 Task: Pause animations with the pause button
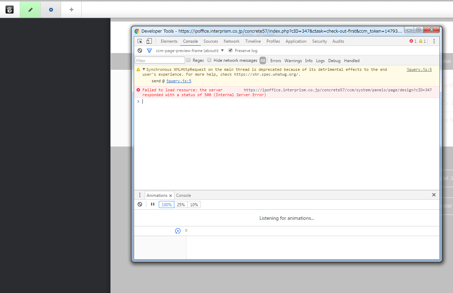[x=153, y=204]
